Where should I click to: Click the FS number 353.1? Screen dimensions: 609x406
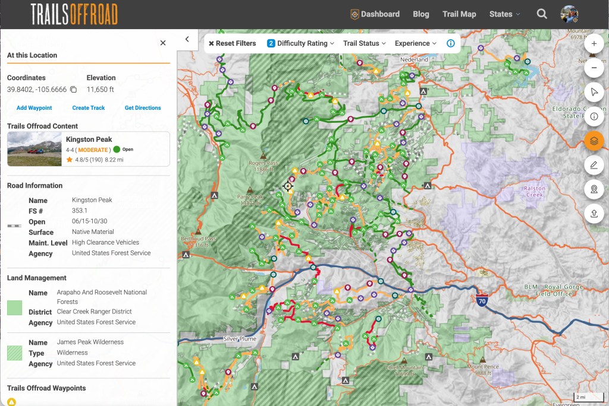tap(80, 211)
